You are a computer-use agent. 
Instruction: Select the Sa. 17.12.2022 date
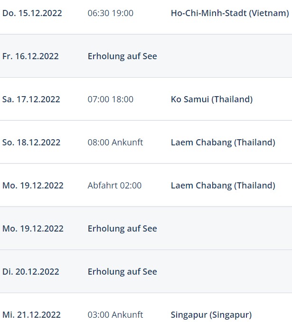point(31,99)
